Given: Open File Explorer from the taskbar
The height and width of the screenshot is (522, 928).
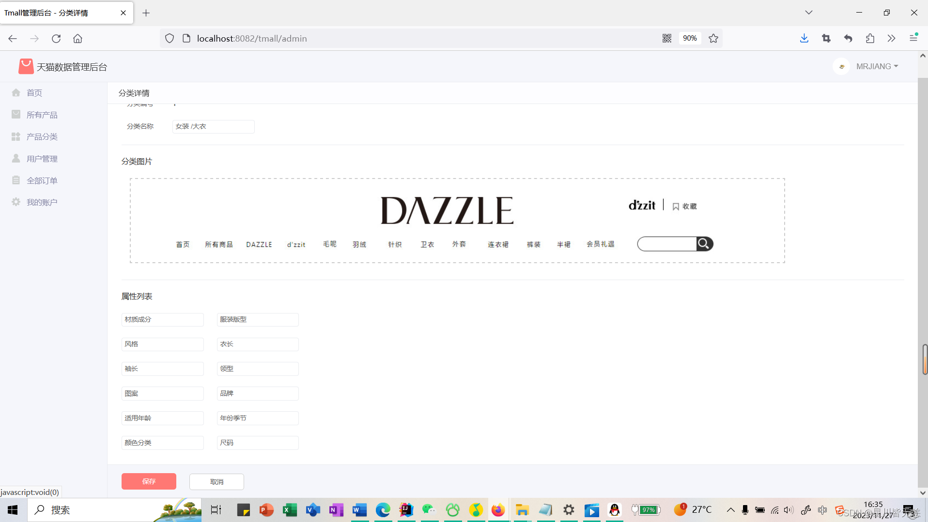Looking at the screenshot, I should pyautogui.click(x=522, y=510).
